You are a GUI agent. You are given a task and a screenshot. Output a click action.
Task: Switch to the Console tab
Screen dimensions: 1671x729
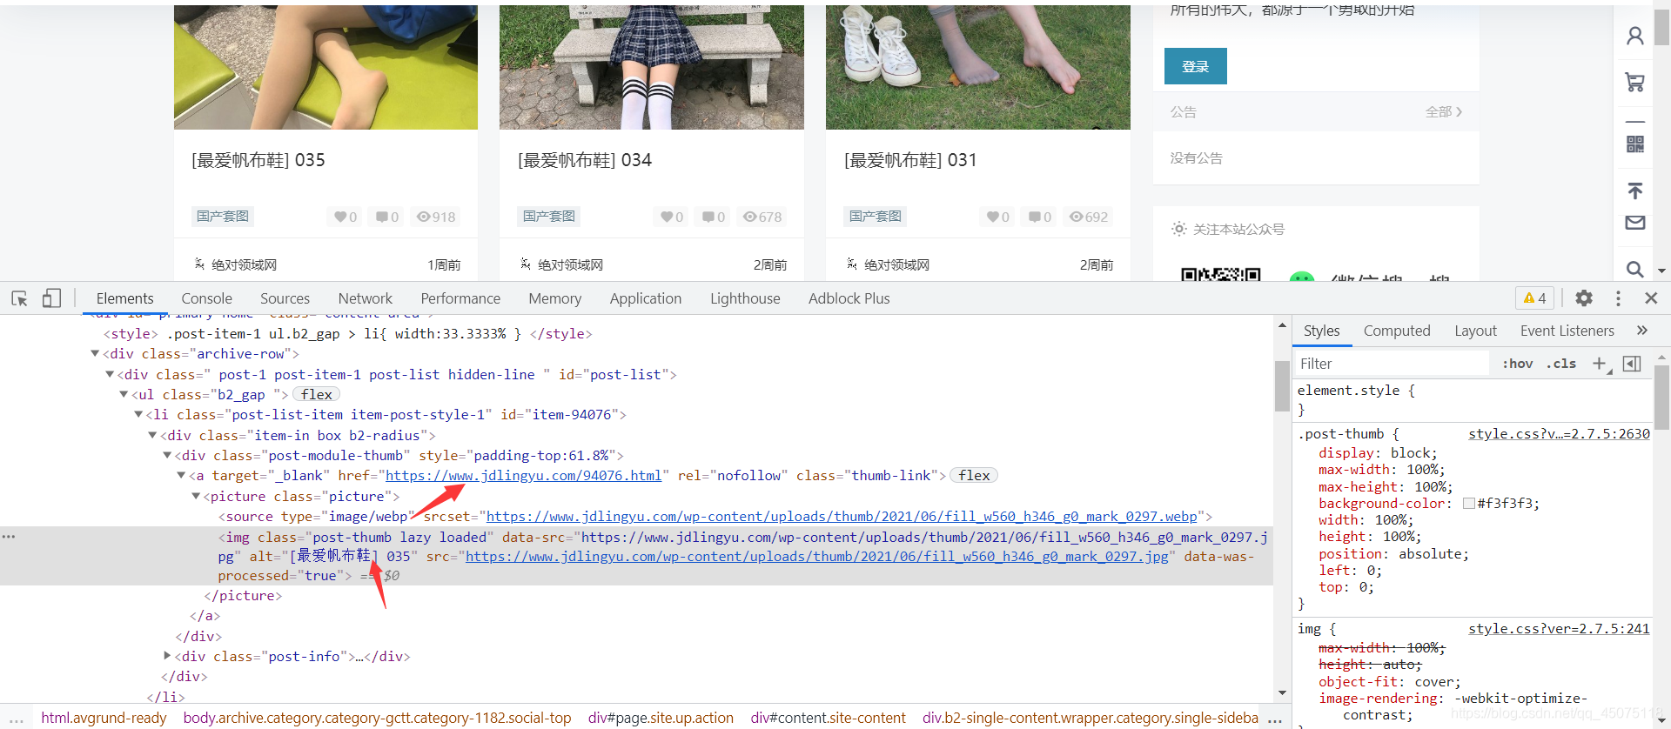tap(206, 298)
